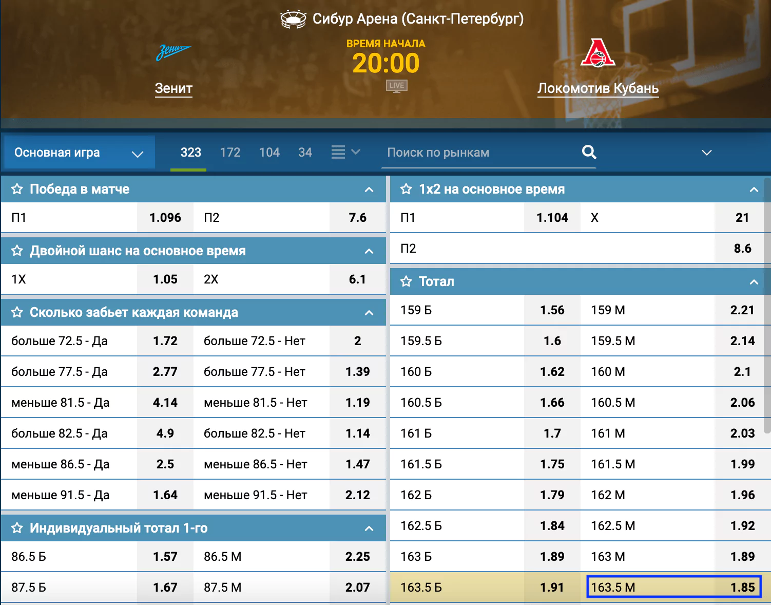Switch to the 34 markets tab
The width and height of the screenshot is (771, 605).
[x=305, y=153]
